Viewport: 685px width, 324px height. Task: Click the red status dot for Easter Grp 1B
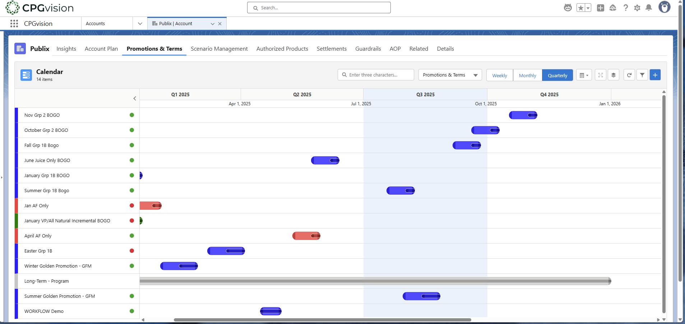(x=132, y=251)
